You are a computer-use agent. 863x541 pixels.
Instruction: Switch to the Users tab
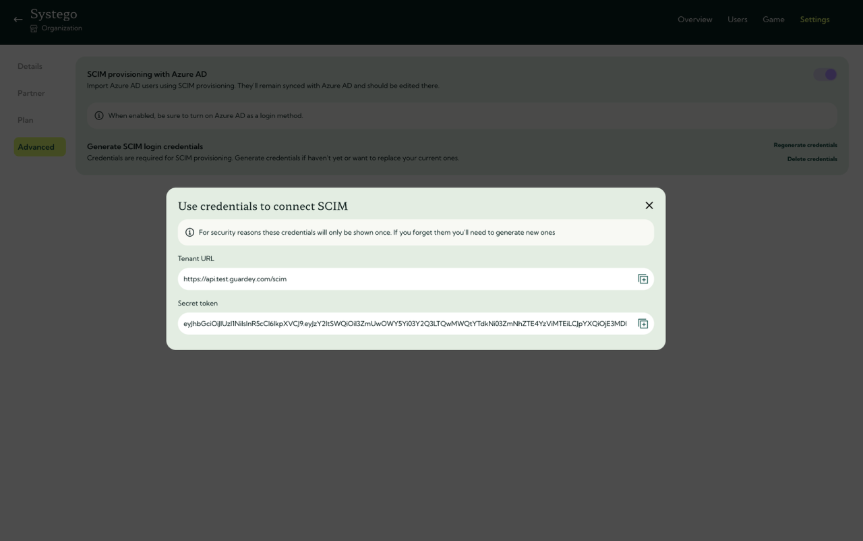pos(737,20)
